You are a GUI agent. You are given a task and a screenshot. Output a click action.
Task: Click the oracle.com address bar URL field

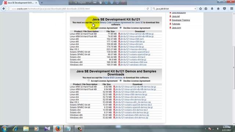pyautogui.click(x=78, y=9)
